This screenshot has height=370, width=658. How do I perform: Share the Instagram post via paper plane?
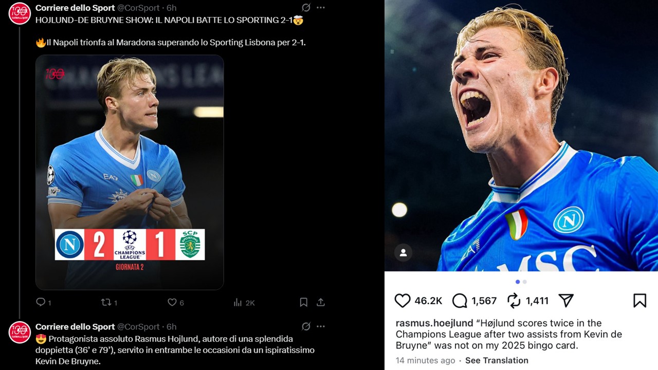point(565,301)
